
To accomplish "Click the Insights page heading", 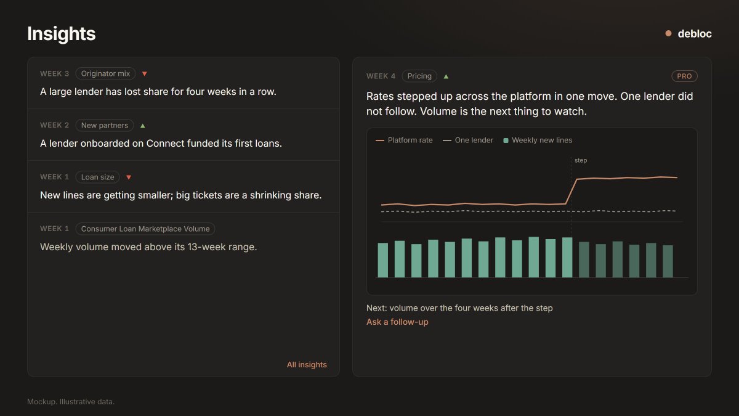I will (x=62, y=33).
